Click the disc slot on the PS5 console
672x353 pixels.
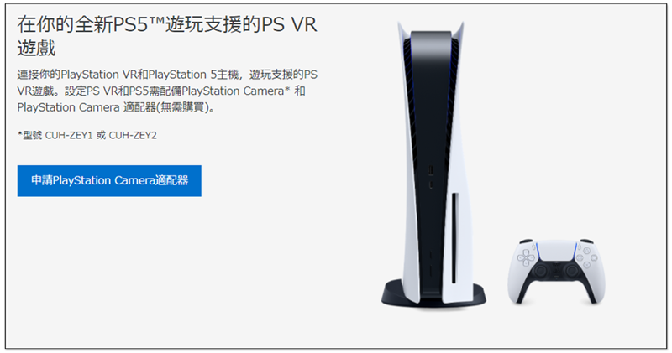[454, 238]
